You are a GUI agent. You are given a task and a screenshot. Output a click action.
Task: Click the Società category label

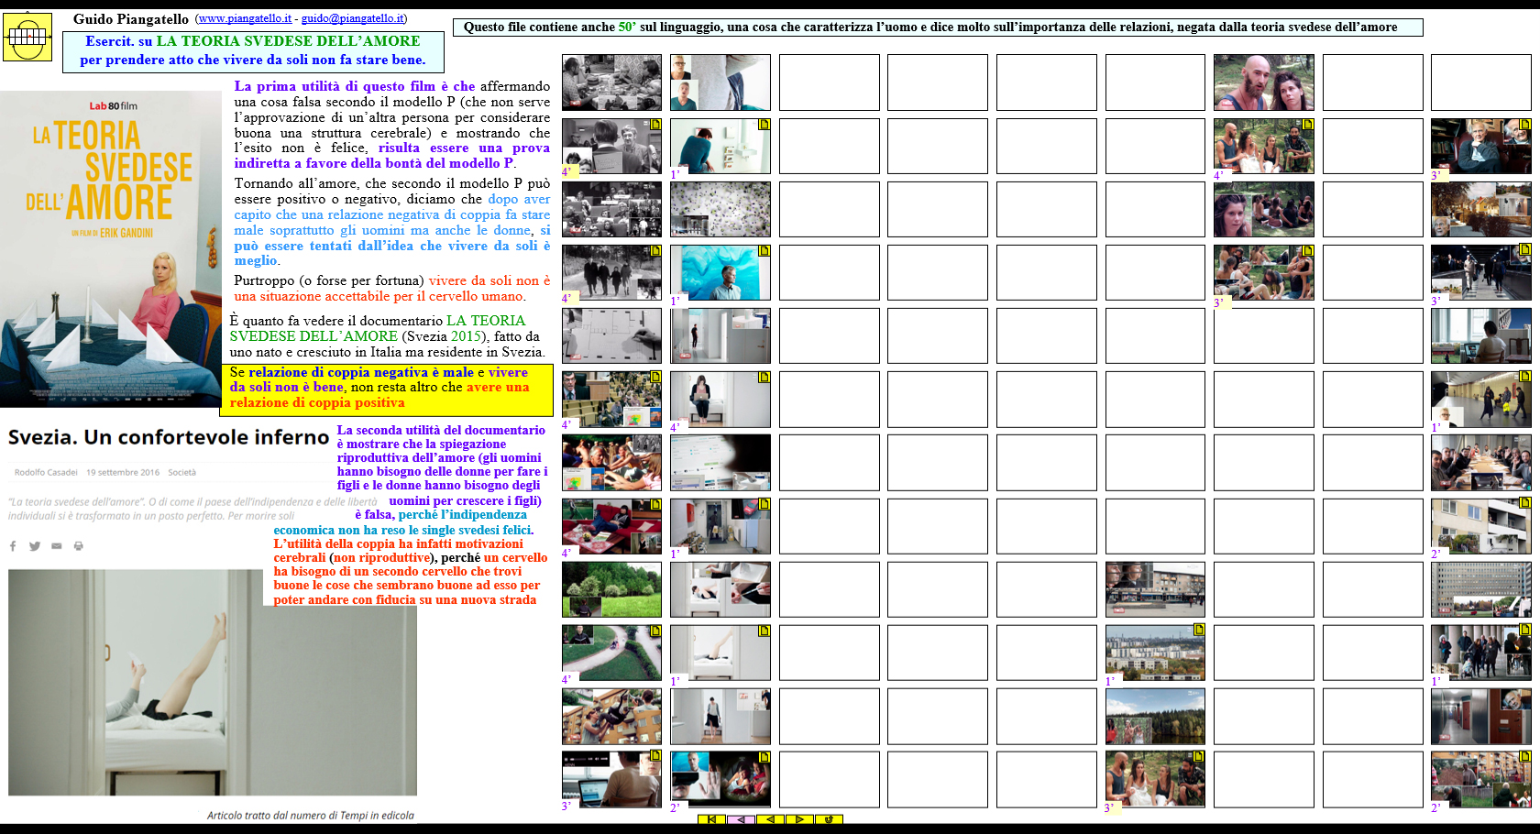pos(181,473)
